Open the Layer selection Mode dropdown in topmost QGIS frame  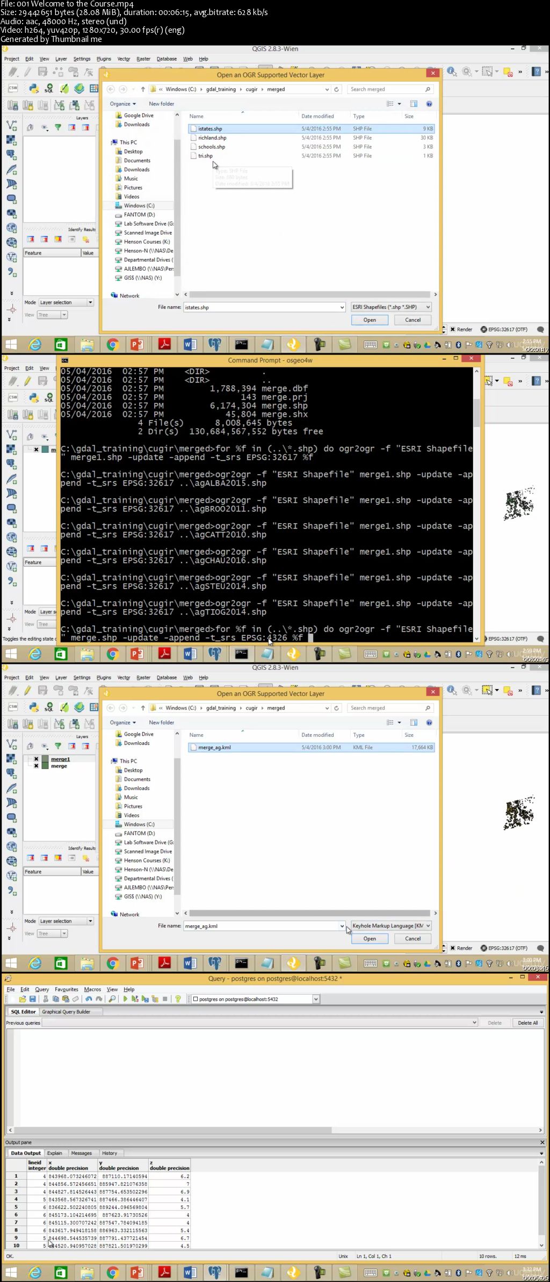[x=66, y=302]
